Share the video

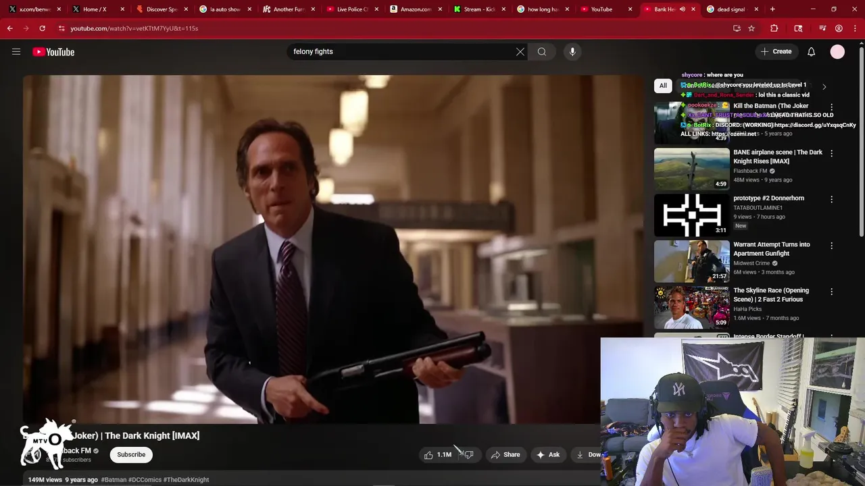pos(505,455)
